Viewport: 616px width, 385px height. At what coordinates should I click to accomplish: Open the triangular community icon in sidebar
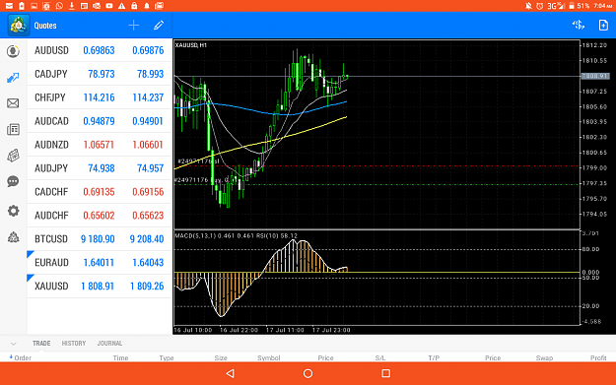coord(13,237)
